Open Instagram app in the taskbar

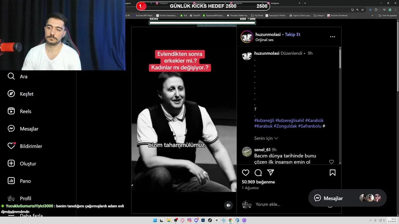189,220
